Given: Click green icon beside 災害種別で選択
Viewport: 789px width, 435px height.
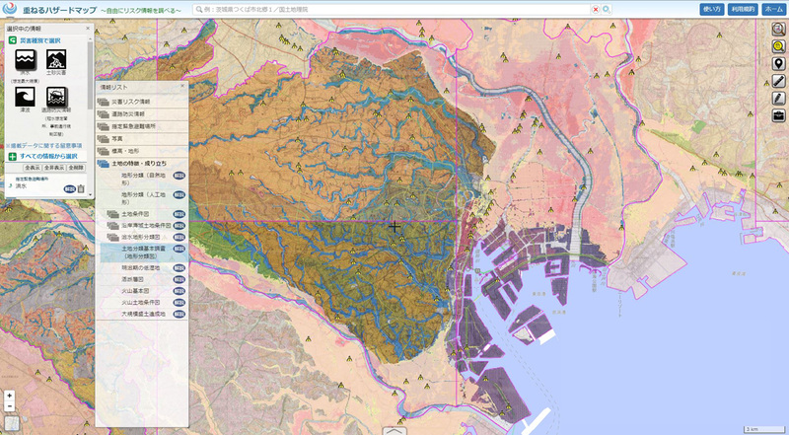Looking at the screenshot, I should pyautogui.click(x=13, y=40).
